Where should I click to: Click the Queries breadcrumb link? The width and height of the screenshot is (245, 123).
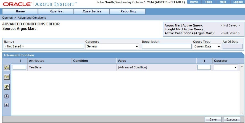7,18
